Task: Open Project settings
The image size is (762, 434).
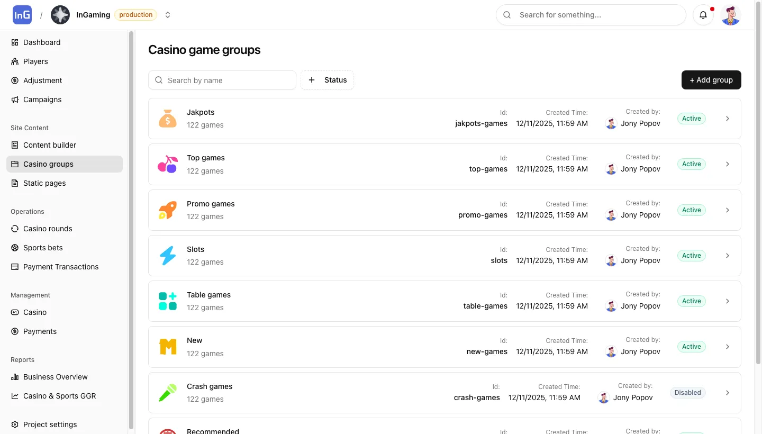Action: (x=50, y=424)
